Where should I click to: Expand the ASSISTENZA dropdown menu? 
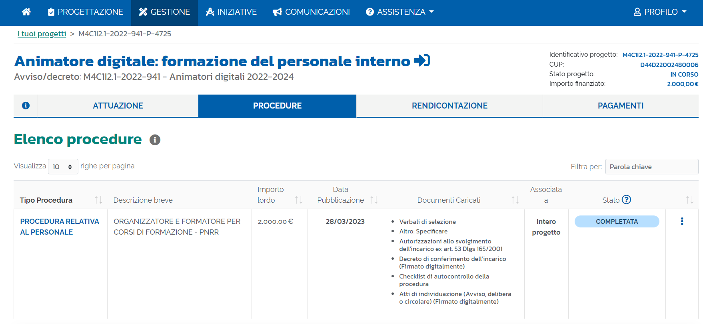399,12
